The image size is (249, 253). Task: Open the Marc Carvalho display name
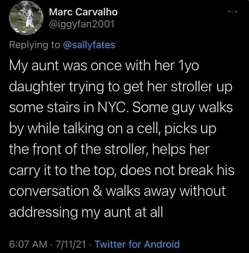pos(83,12)
